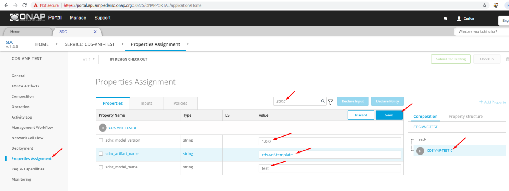Check the sdnc_model_name checkbox
This screenshot has height=191, width=509.
click(101, 167)
